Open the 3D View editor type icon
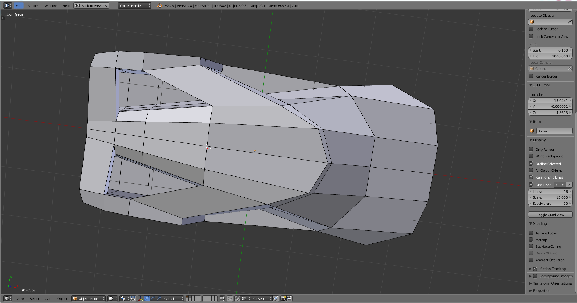 click(x=8, y=298)
